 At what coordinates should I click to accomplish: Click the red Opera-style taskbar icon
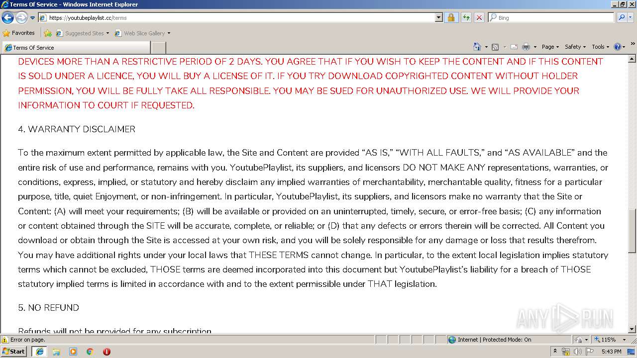[106, 352]
